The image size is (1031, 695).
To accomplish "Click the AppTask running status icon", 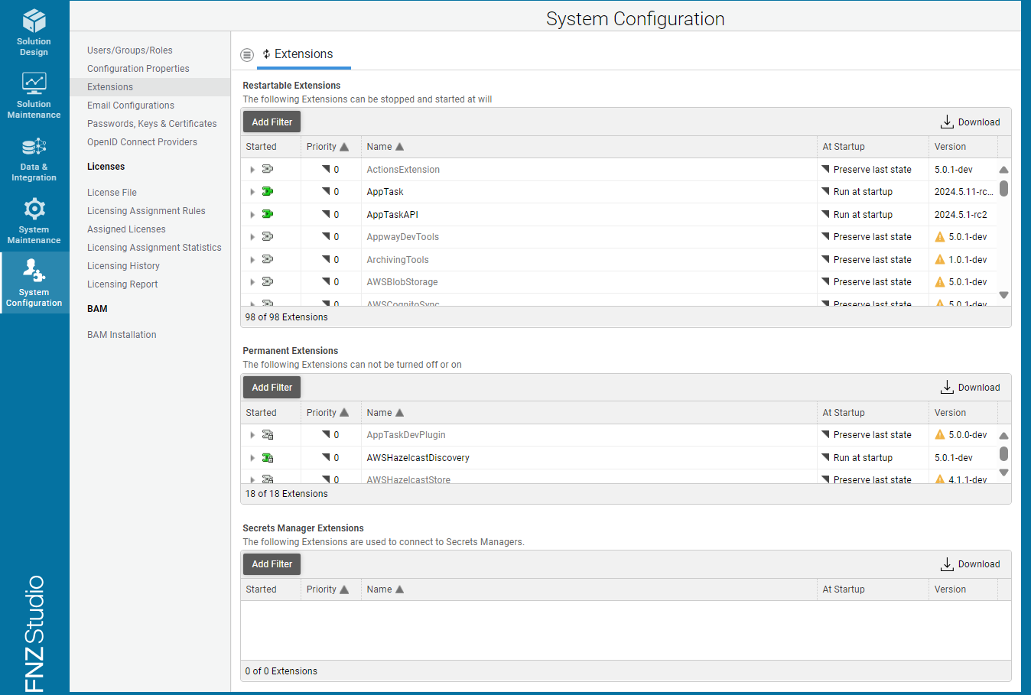I will pyautogui.click(x=268, y=191).
